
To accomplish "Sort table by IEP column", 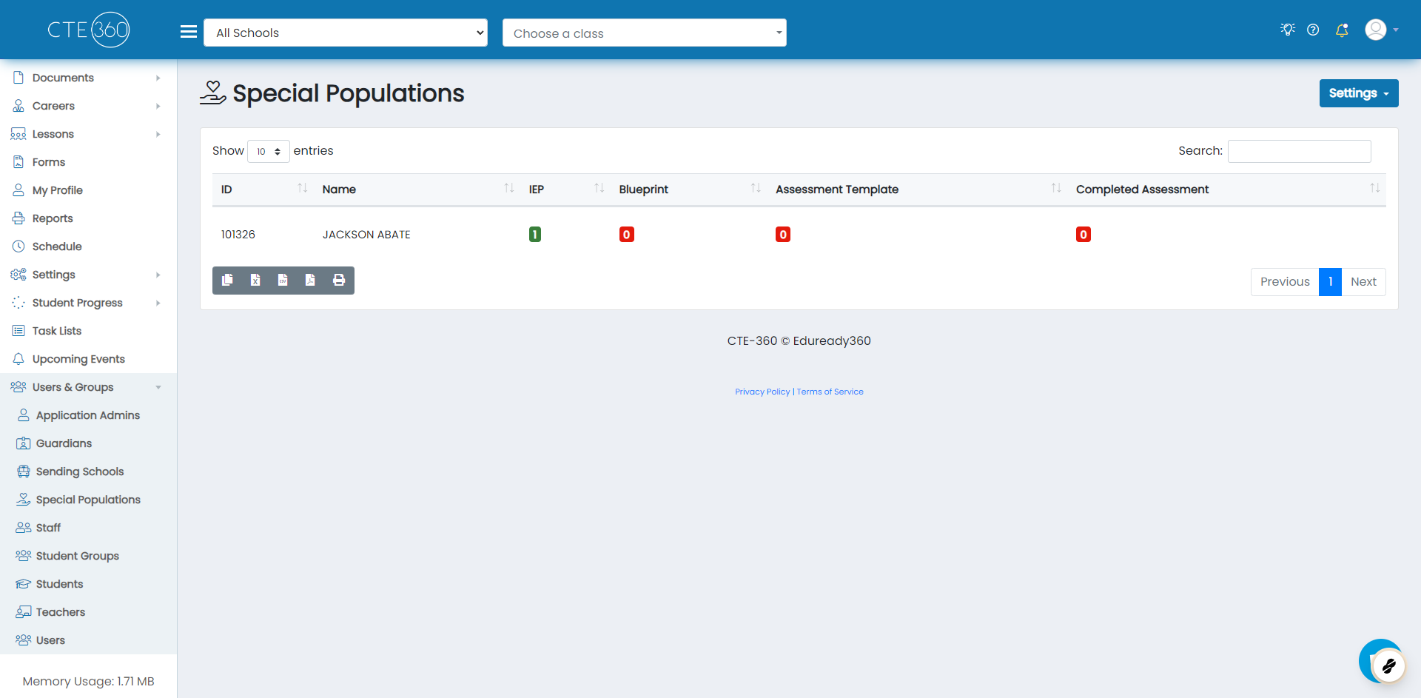I will coord(565,189).
